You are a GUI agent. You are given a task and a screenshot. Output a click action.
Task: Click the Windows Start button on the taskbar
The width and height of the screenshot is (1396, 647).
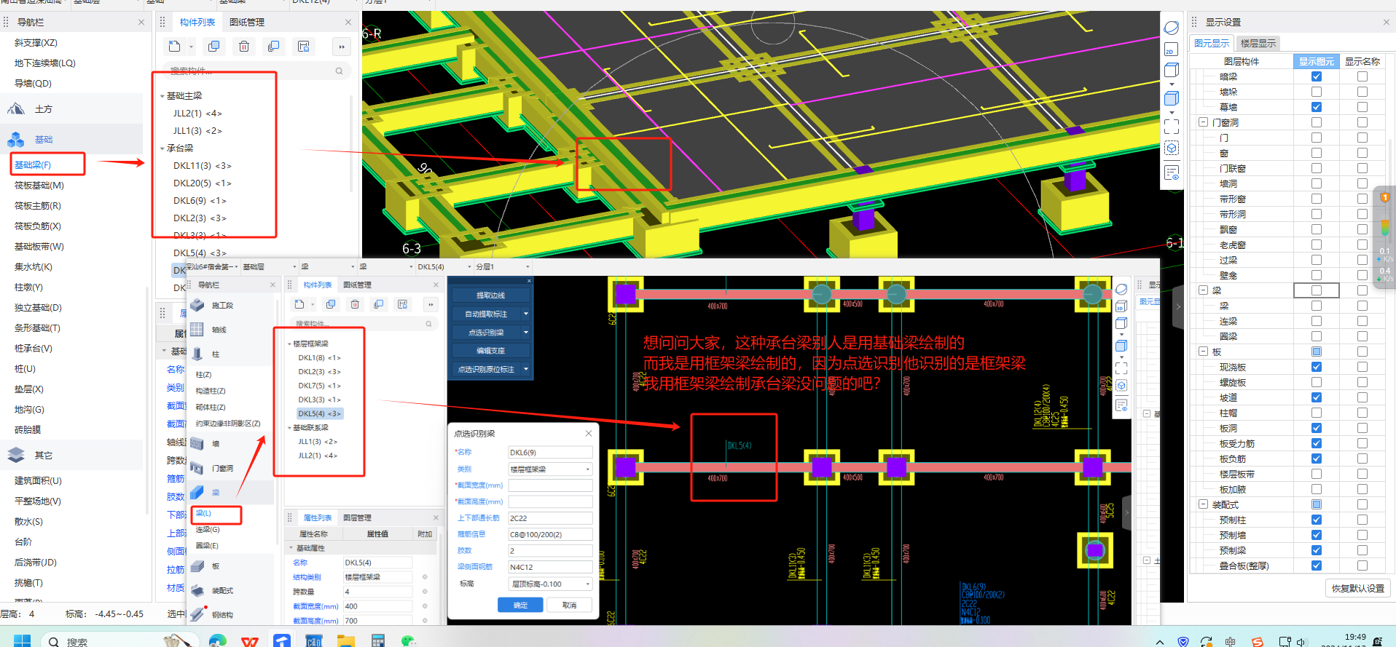coord(23,640)
